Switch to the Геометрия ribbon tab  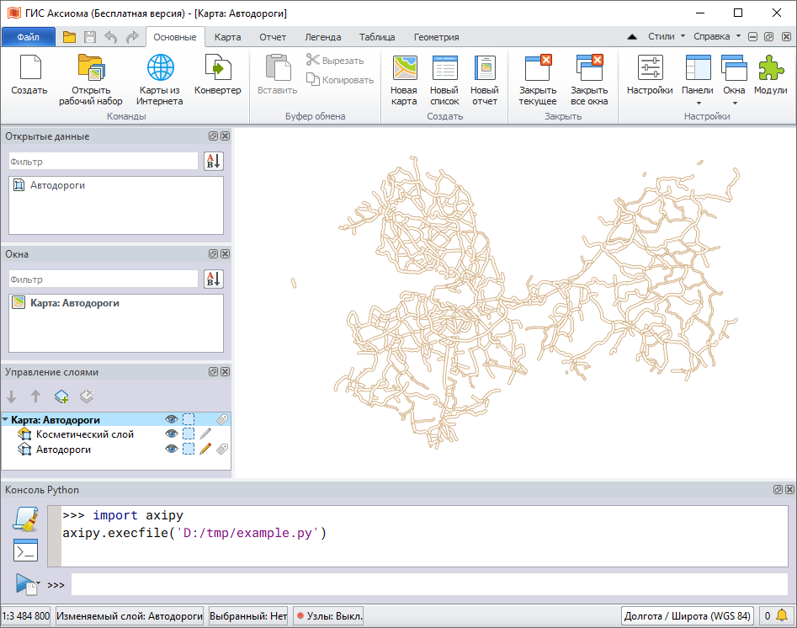pos(436,37)
